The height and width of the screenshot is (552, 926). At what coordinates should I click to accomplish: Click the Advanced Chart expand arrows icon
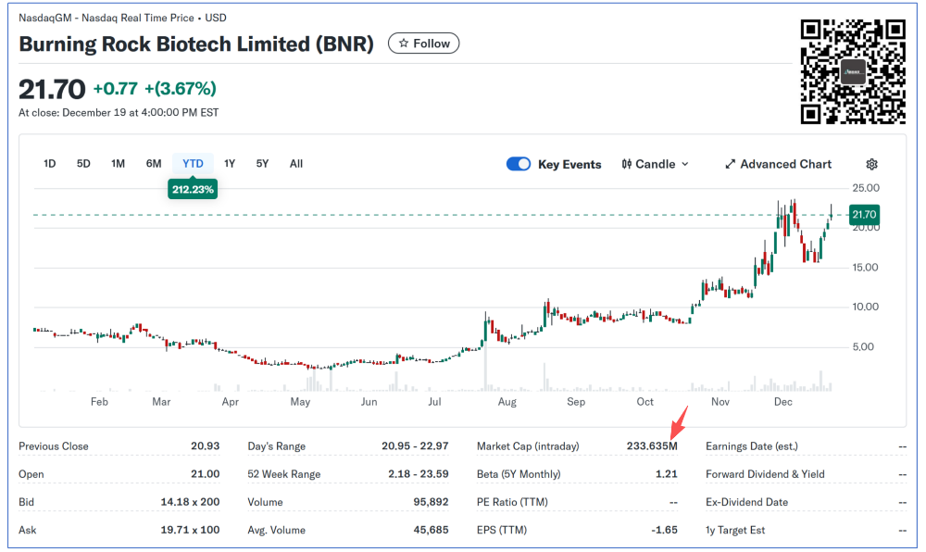click(x=730, y=164)
